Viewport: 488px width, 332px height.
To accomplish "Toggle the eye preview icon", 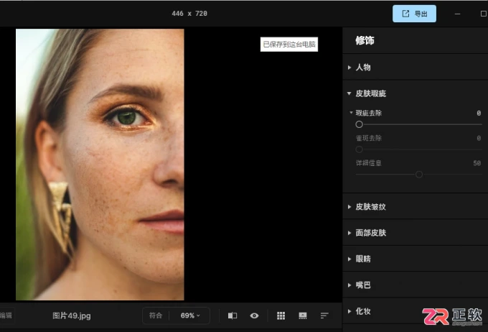I will tap(254, 315).
